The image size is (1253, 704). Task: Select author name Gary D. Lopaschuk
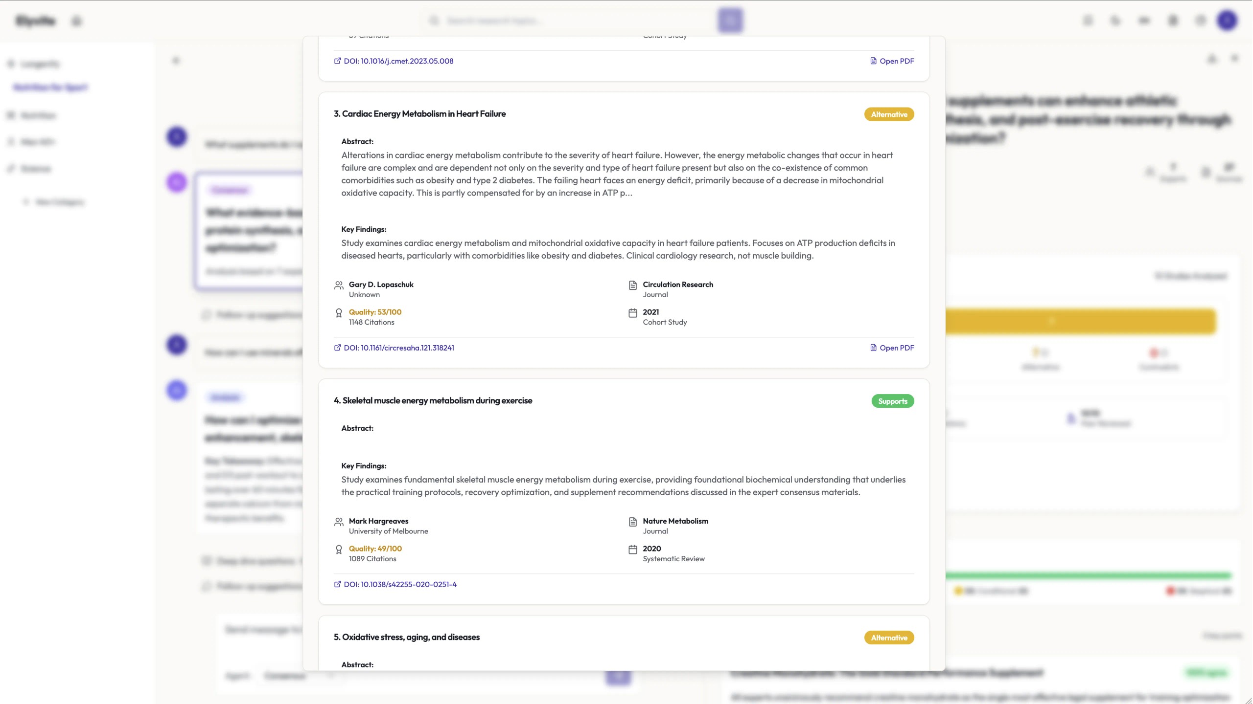381,285
